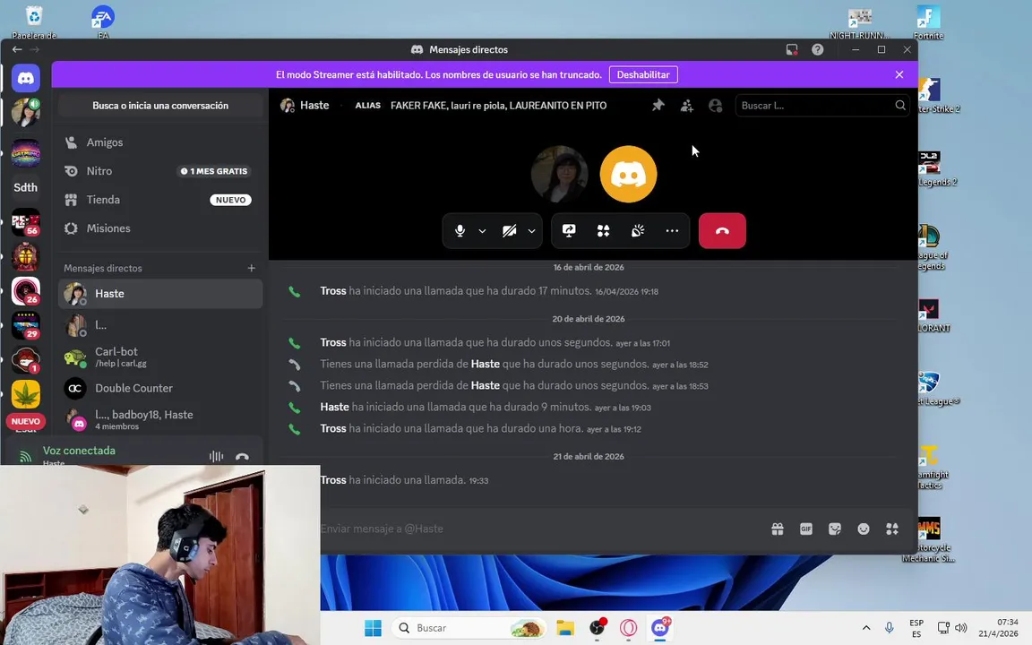Open the Nitro page

point(160,171)
